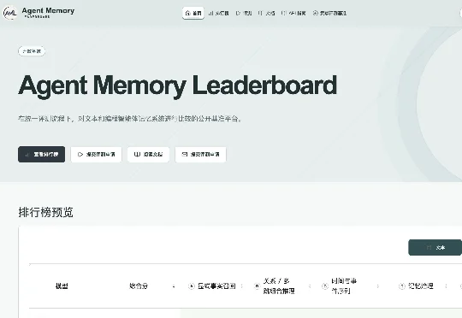462x318 pixels.
Task: Toggle the sort arrow after 时间与事件序列
Action: 378,286
